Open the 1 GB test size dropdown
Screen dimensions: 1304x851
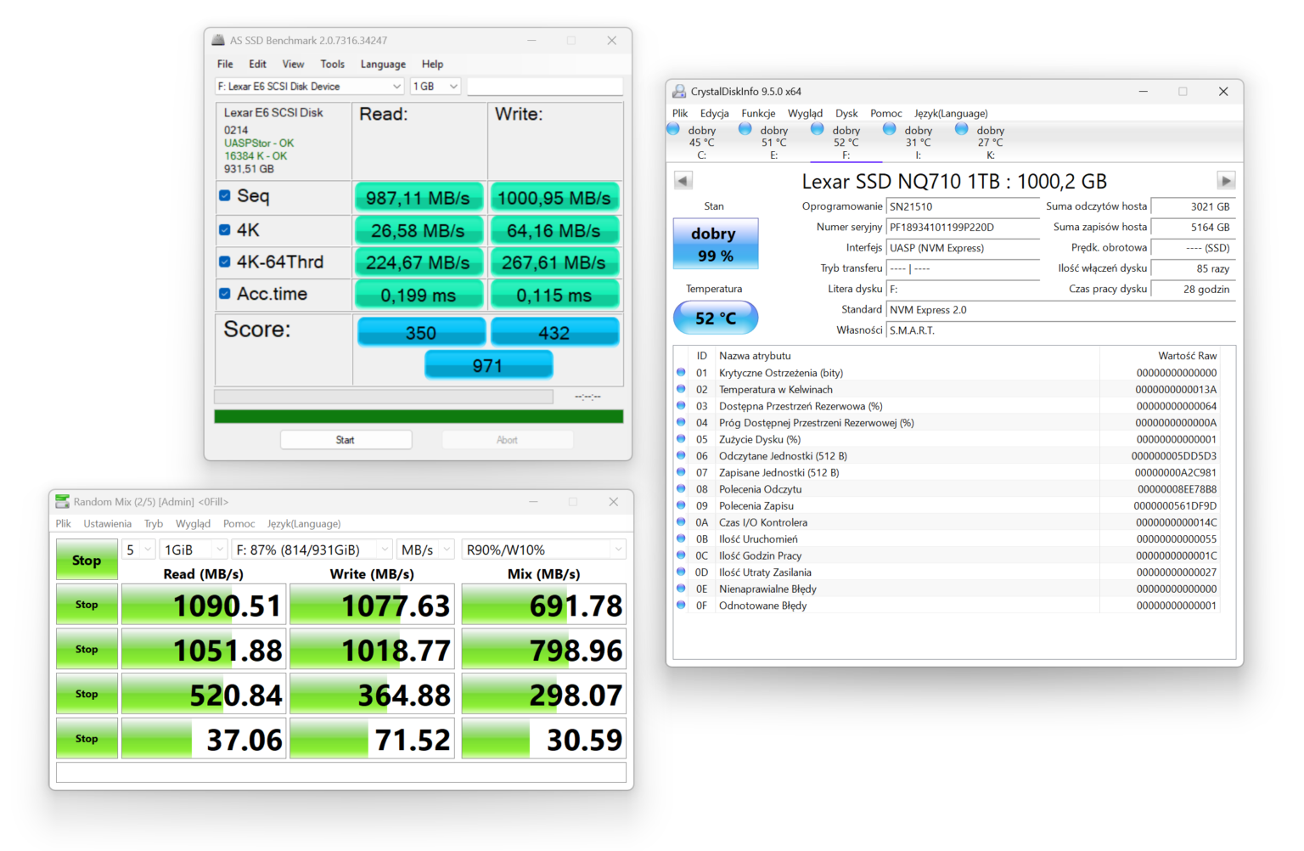[452, 86]
